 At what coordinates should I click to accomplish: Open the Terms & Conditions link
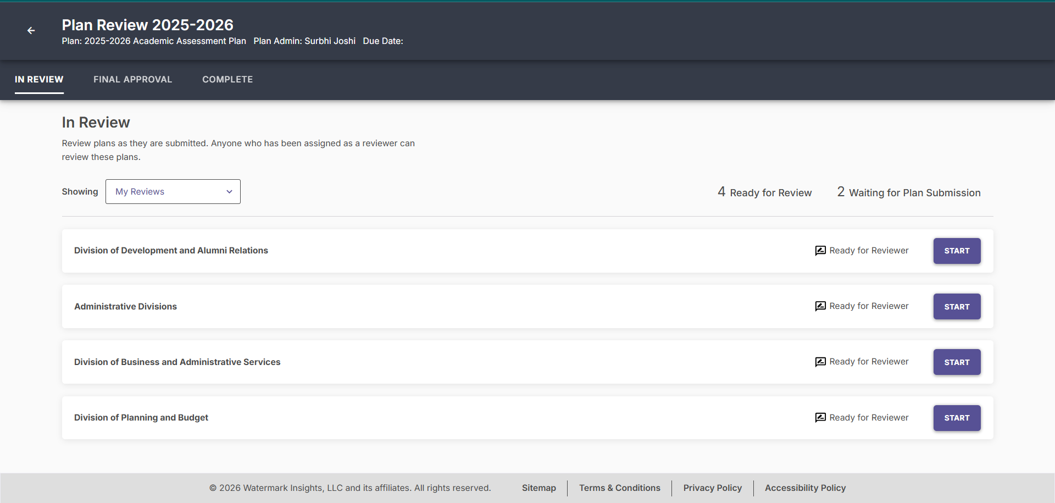(620, 488)
